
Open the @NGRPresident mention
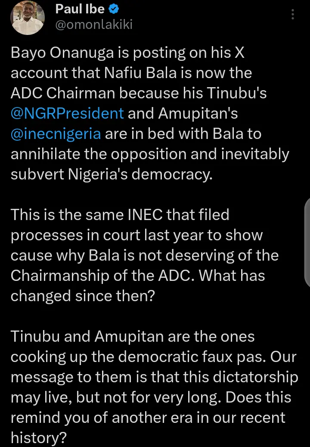(67, 113)
